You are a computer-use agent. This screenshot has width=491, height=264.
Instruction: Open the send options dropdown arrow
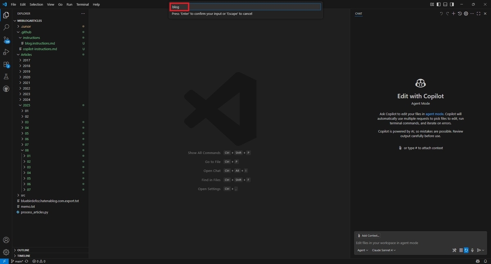(483, 250)
